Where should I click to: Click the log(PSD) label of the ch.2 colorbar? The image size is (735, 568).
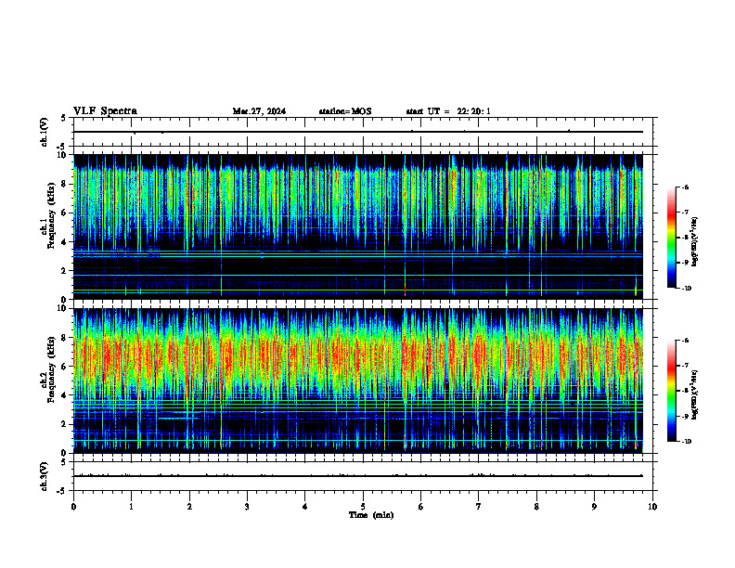pos(695,394)
